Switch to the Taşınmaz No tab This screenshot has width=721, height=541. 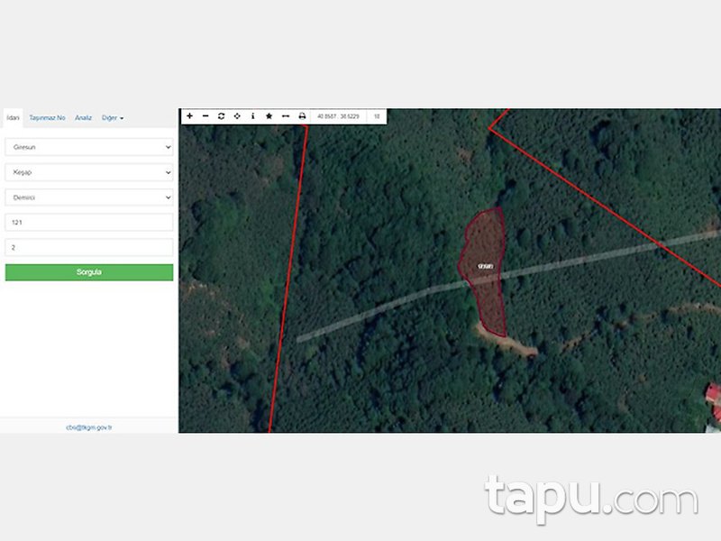[48, 118]
